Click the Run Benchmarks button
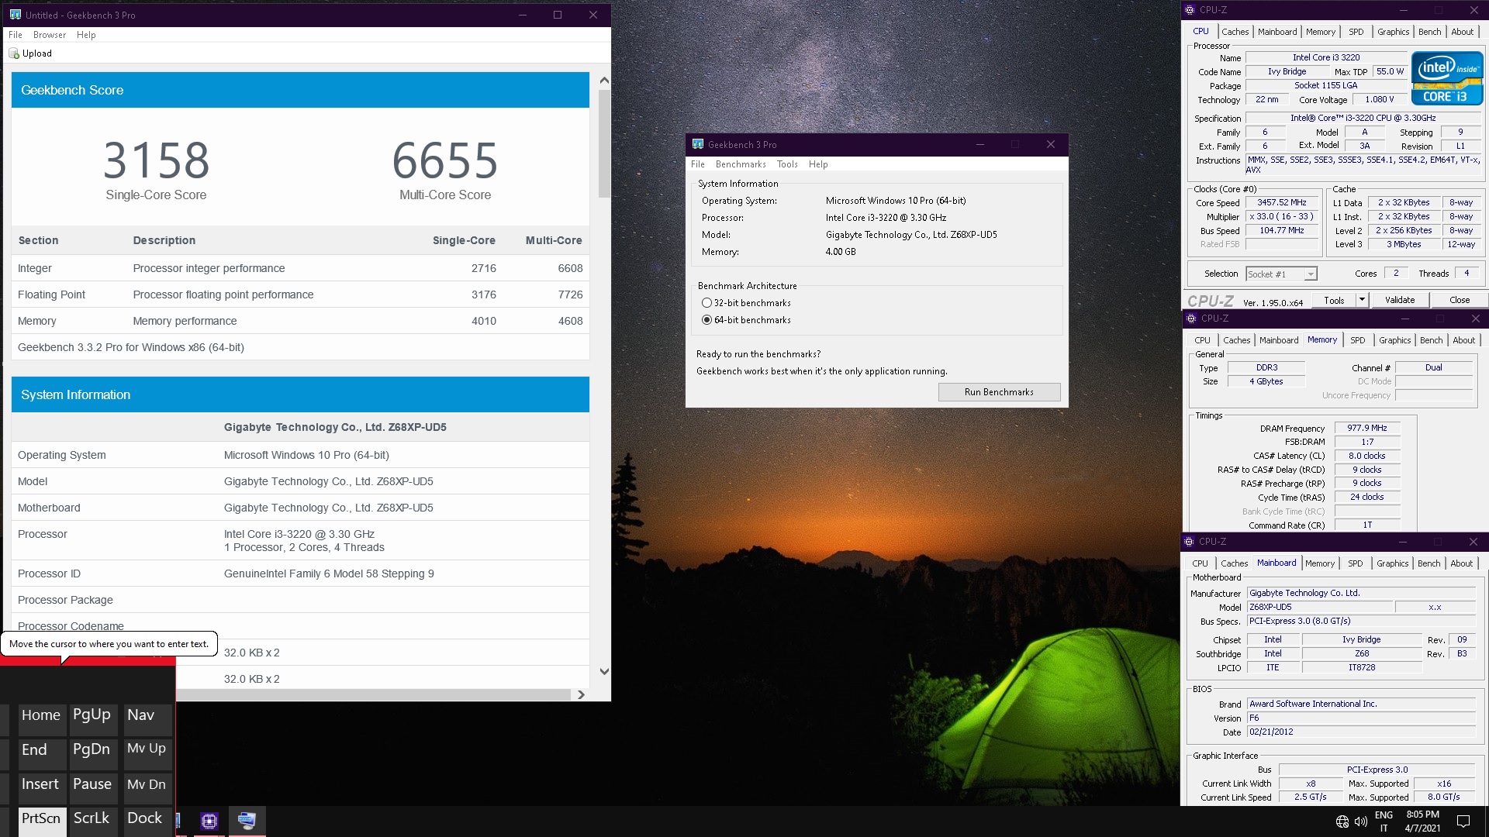Screen dimensions: 1489x837 999,392
